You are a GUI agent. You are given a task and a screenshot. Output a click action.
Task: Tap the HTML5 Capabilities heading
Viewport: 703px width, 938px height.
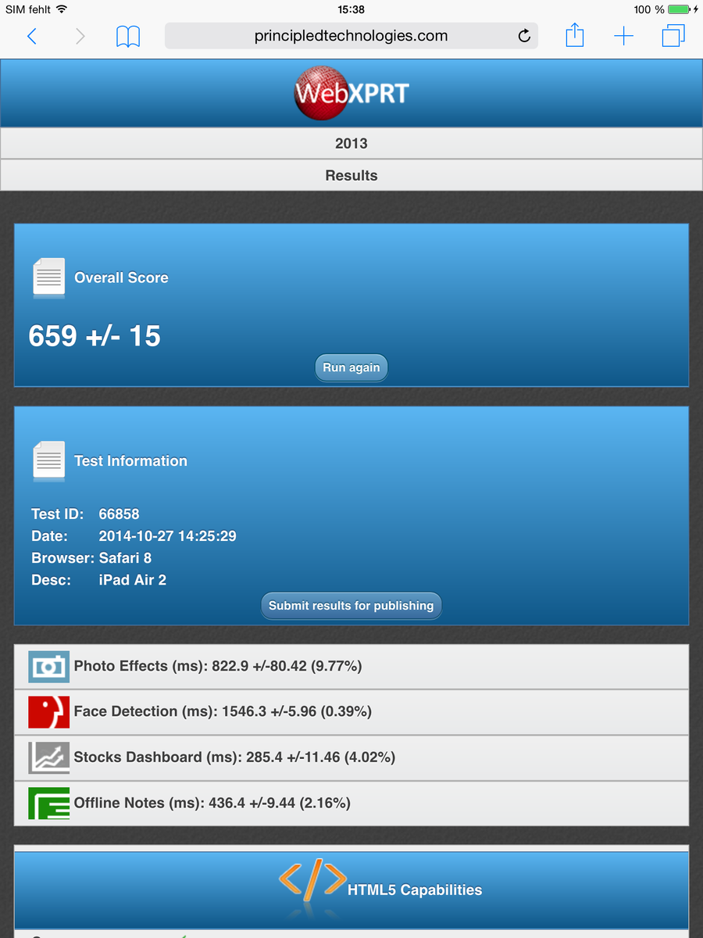click(415, 890)
